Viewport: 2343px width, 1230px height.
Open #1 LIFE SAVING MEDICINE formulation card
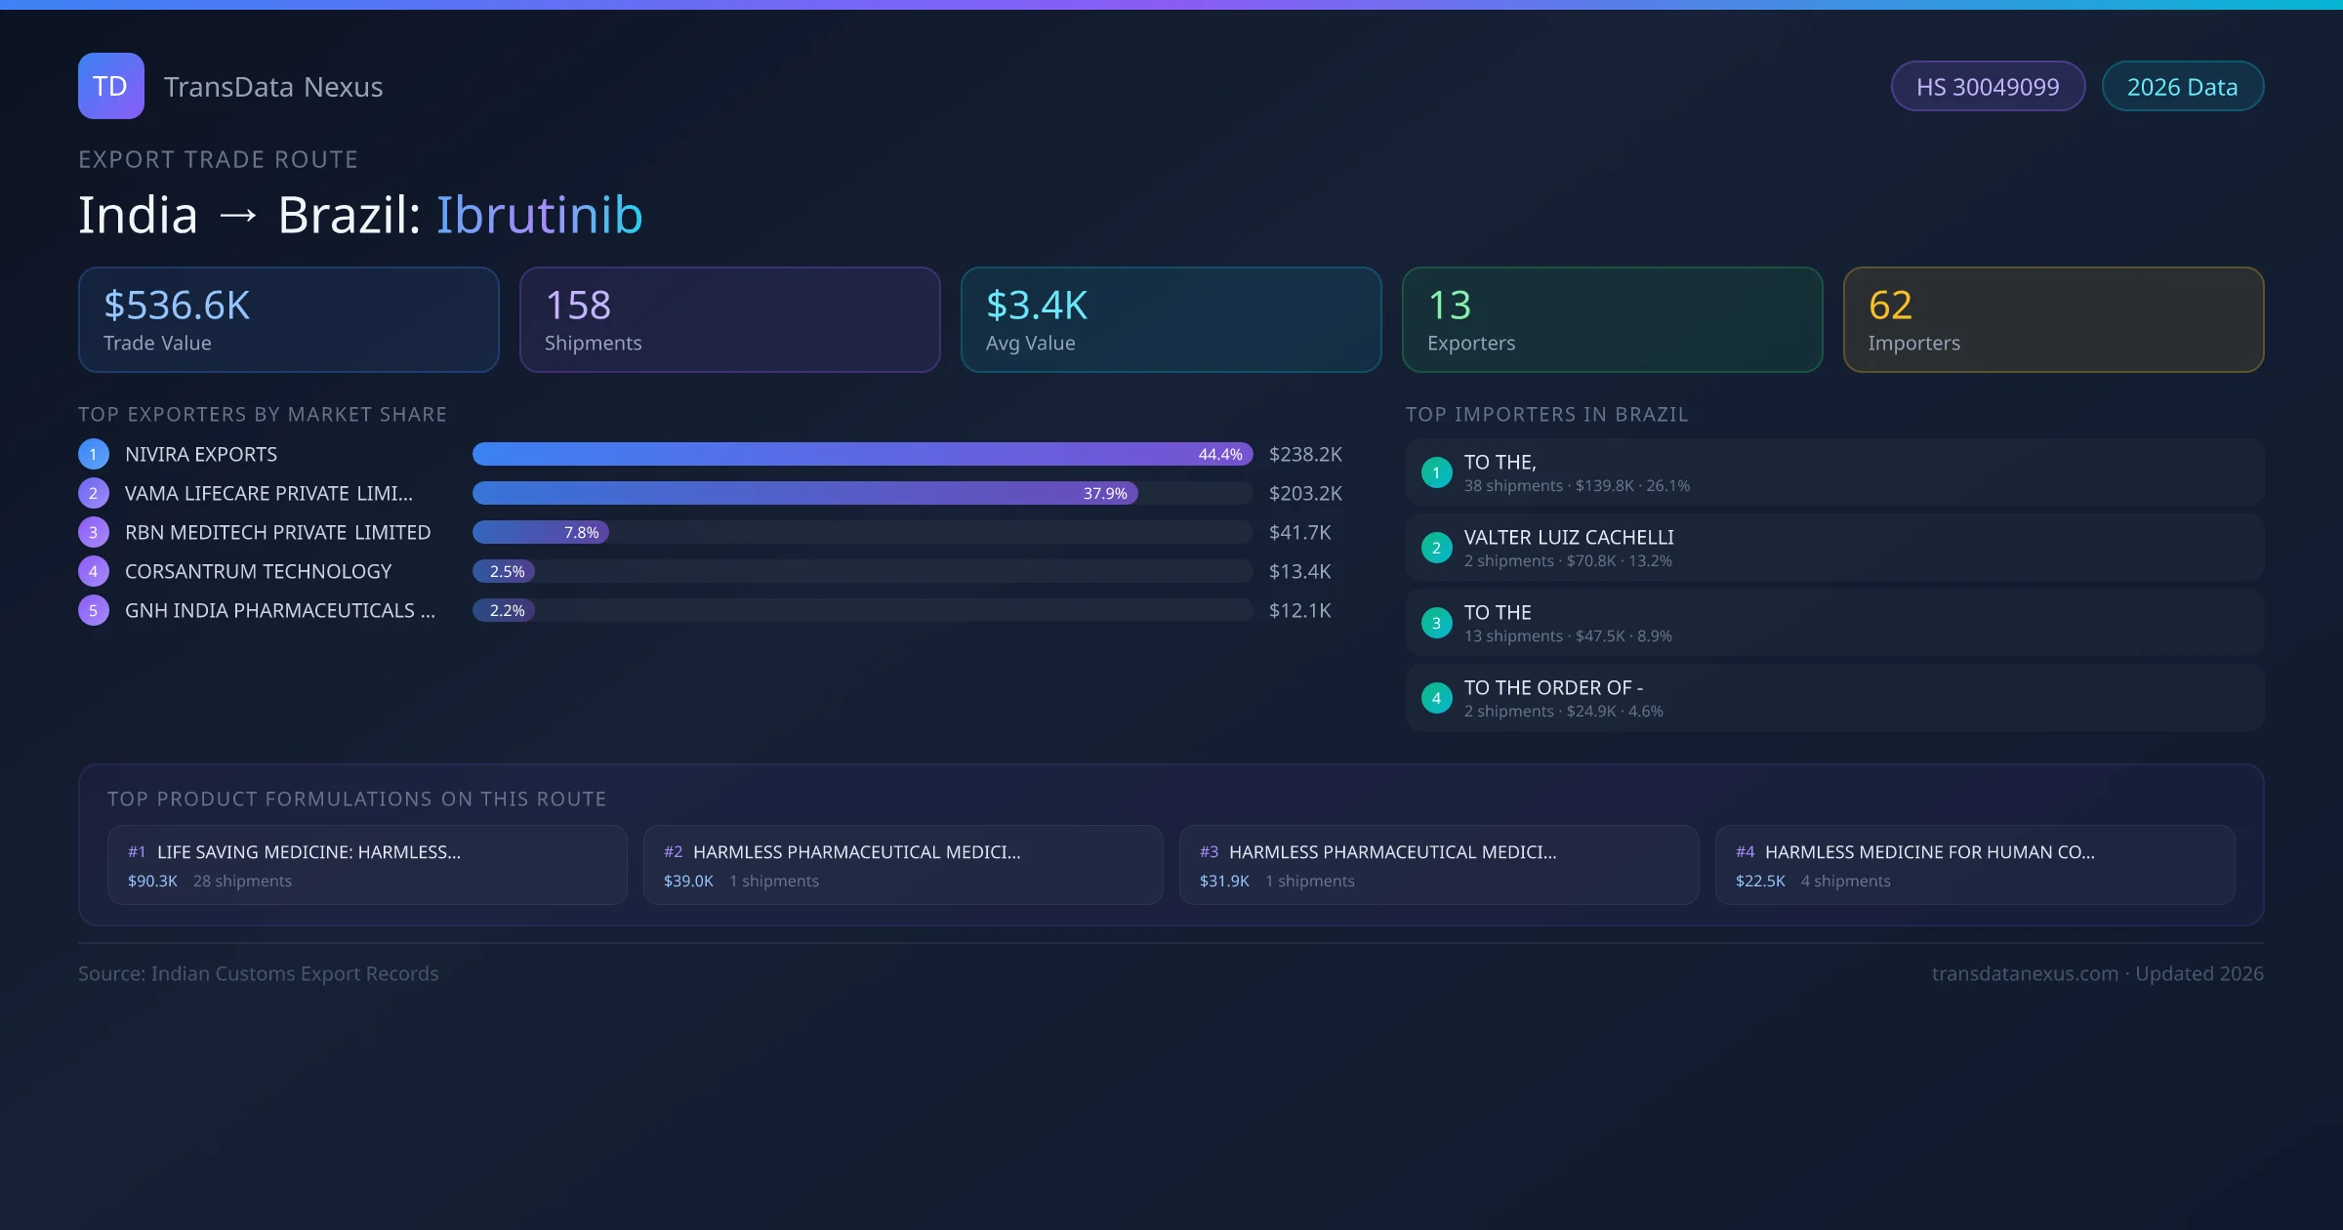click(x=367, y=865)
